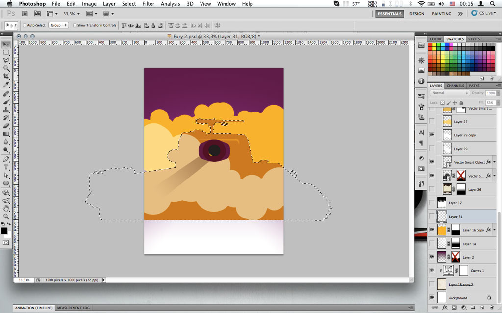Screen dimensions: 502x313
Task: Pick the red swatch in Swatches panel
Action: coord(431,45)
